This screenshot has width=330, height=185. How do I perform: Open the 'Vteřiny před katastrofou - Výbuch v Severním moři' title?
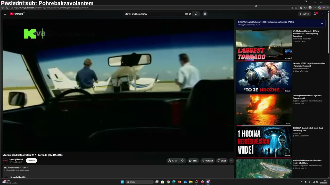coord(307,97)
